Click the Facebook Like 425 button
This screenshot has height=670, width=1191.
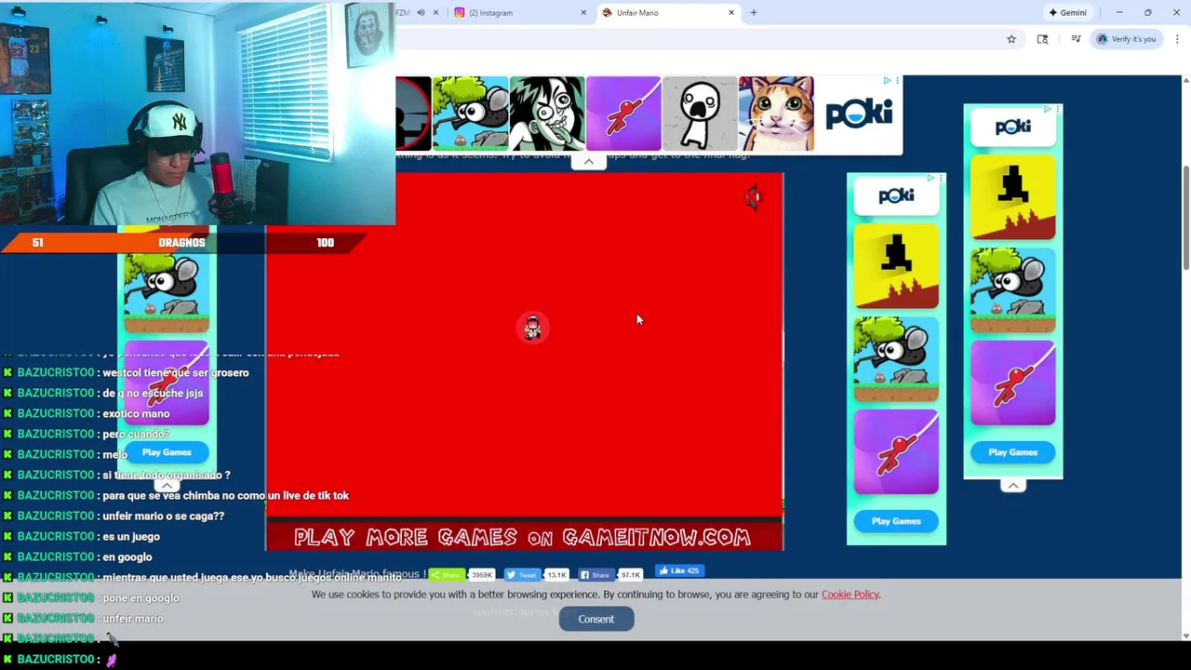679,570
